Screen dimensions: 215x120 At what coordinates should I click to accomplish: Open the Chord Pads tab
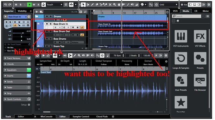[x=102, y=117]
